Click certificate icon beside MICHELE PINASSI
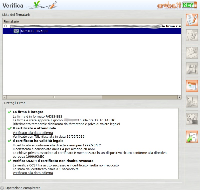This screenshot has height=190, width=200. 16,31
